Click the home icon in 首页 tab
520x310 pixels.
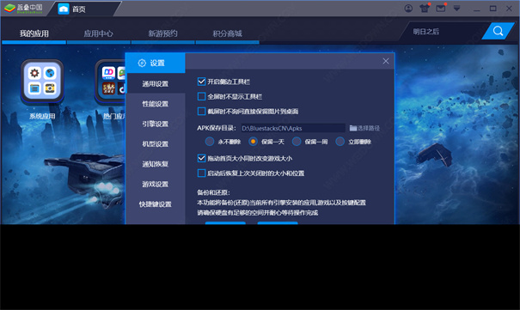click(64, 9)
